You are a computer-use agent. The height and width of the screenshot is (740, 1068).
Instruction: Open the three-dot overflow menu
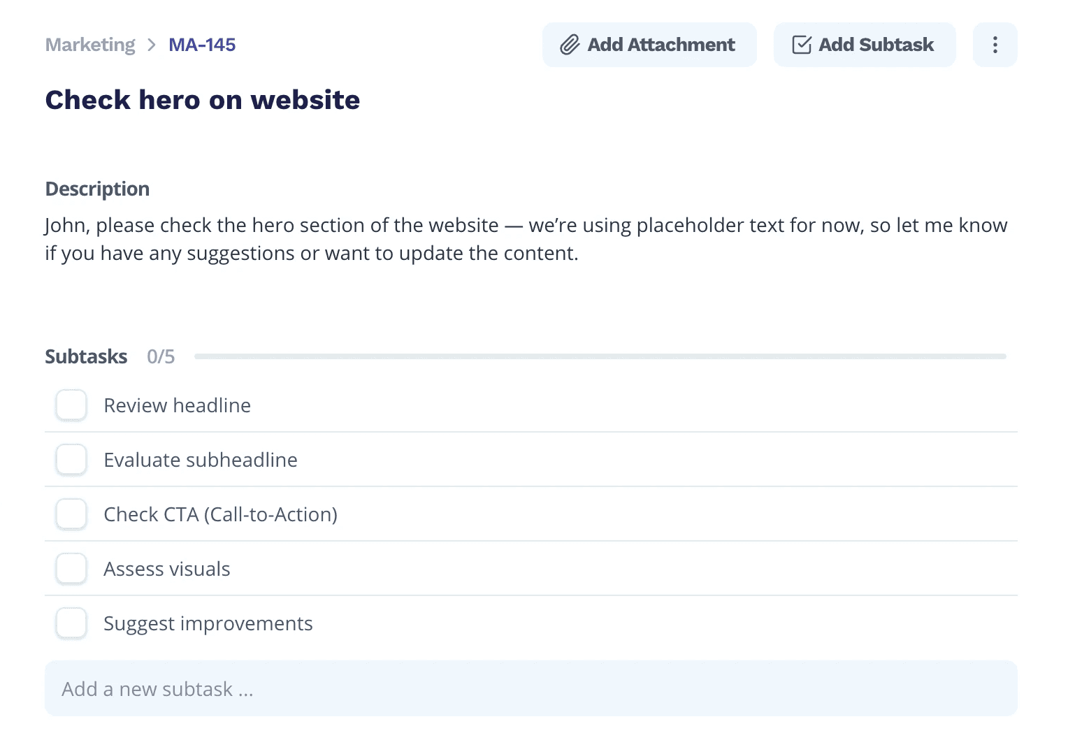click(x=995, y=44)
